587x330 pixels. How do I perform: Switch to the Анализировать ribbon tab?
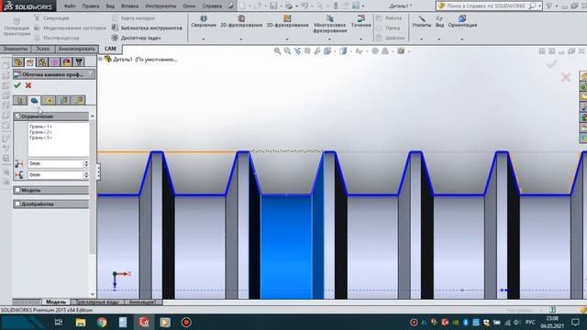click(x=77, y=49)
